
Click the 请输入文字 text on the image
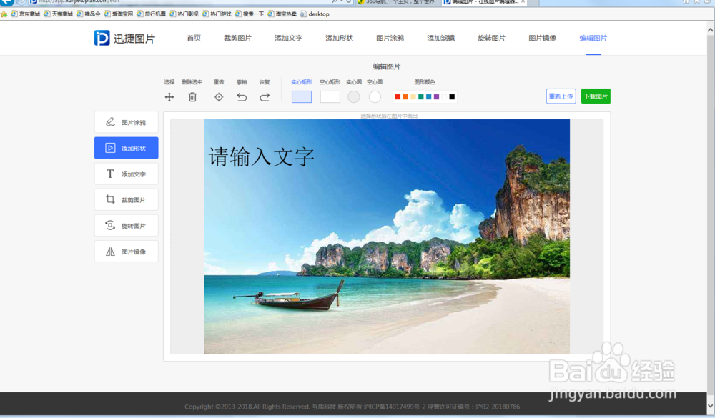(261, 156)
